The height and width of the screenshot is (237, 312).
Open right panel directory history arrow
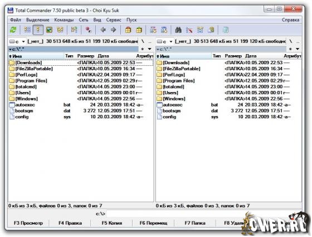click(x=298, y=49)
